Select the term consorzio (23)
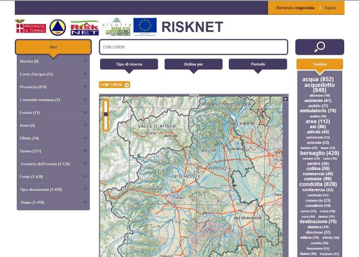This screenshot has height=257, width=359. pyautogui.click(x=318, y=200)
